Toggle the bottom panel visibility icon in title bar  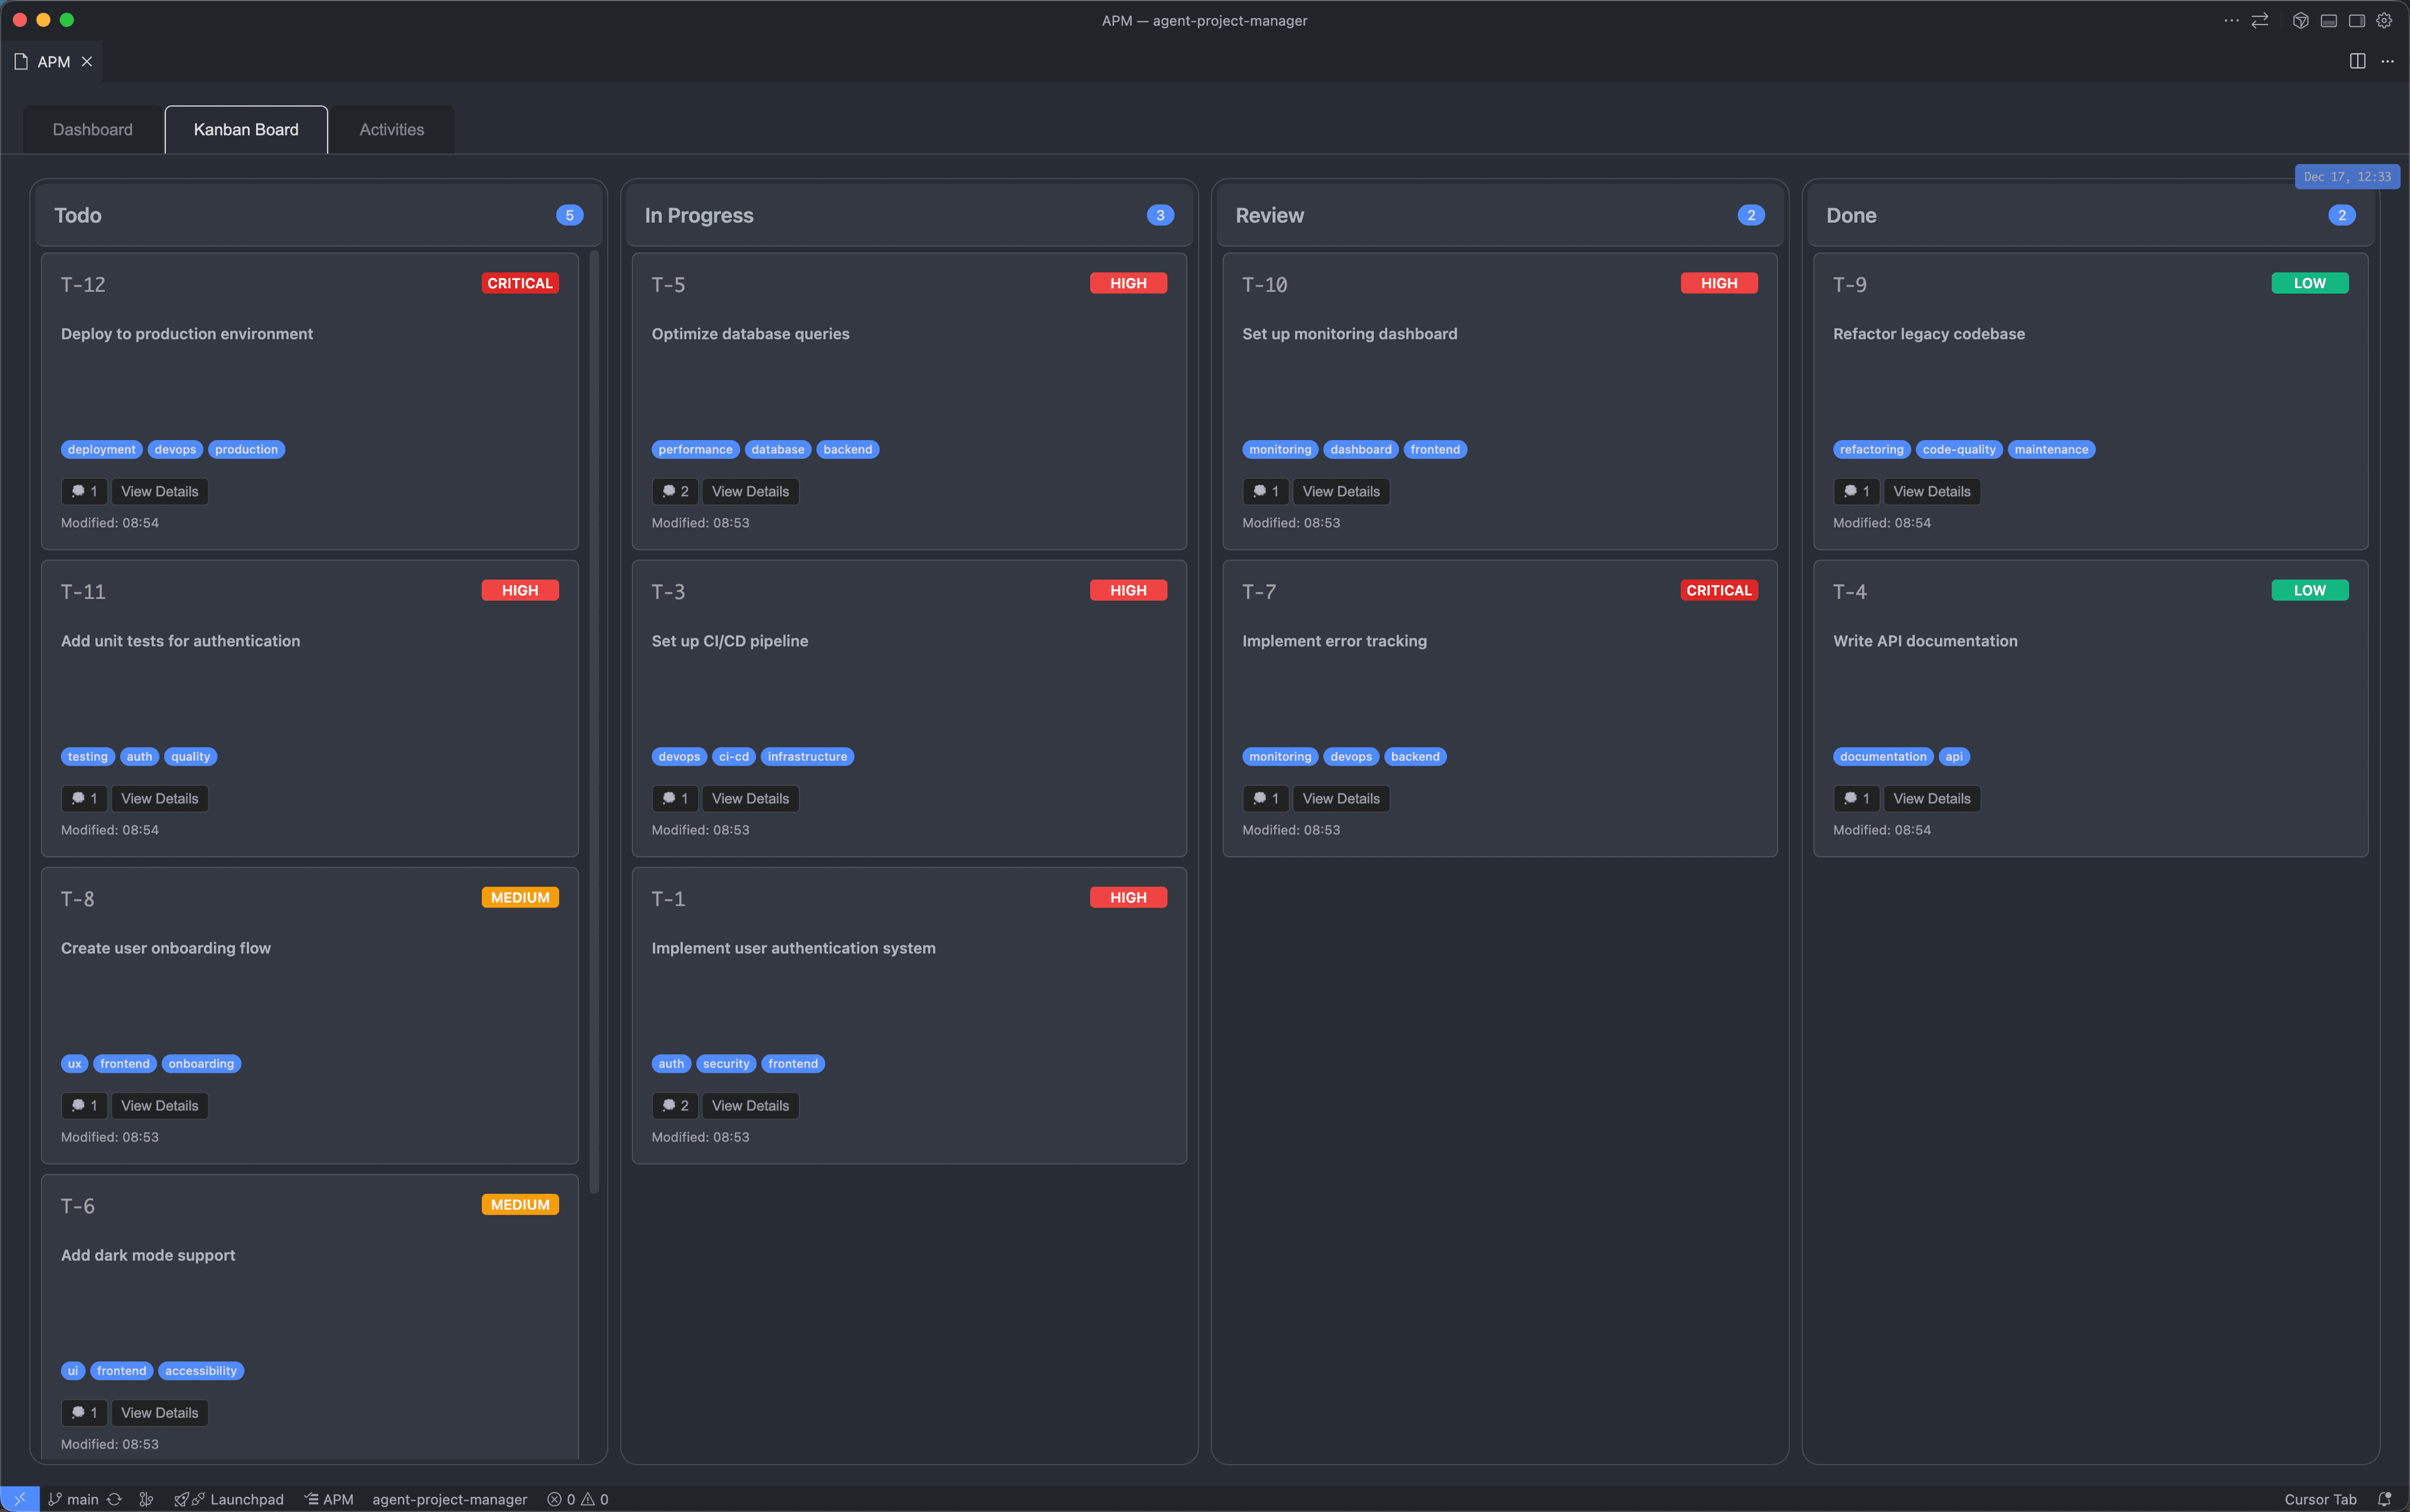[x=2329, y=20]
